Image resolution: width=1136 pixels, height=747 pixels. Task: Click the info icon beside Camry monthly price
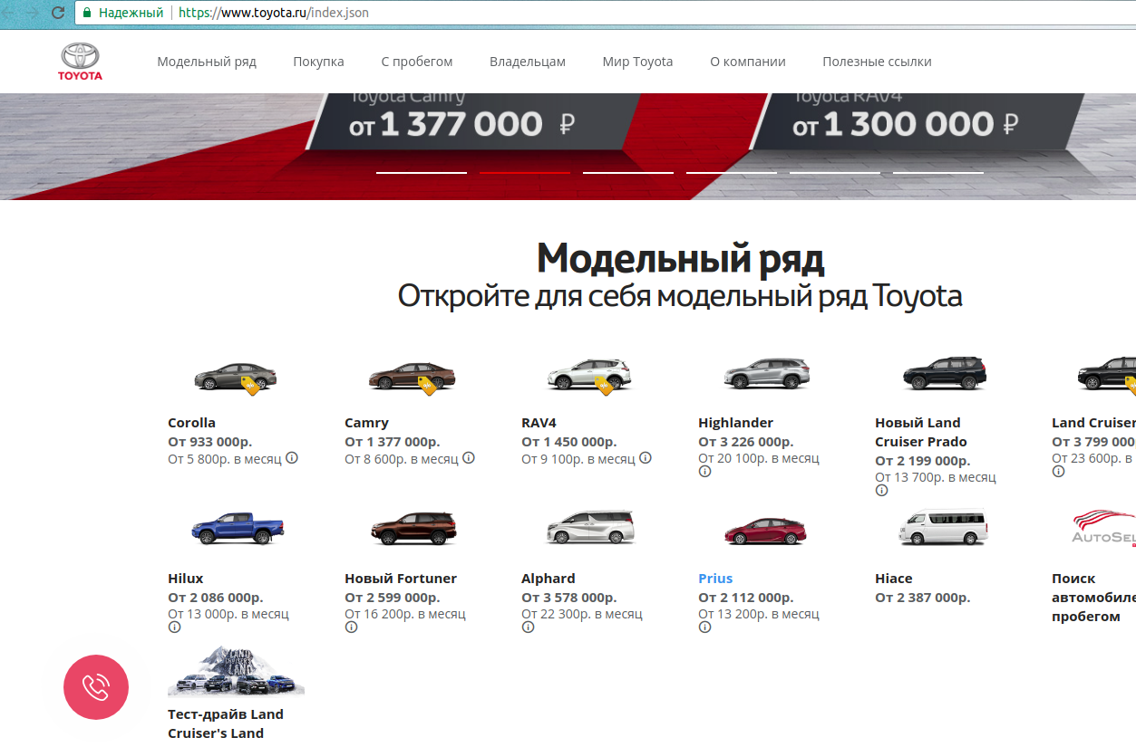point(468,458)
